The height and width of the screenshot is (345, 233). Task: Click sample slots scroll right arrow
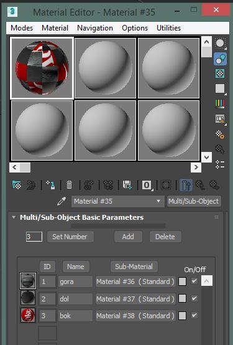(196, 168)
